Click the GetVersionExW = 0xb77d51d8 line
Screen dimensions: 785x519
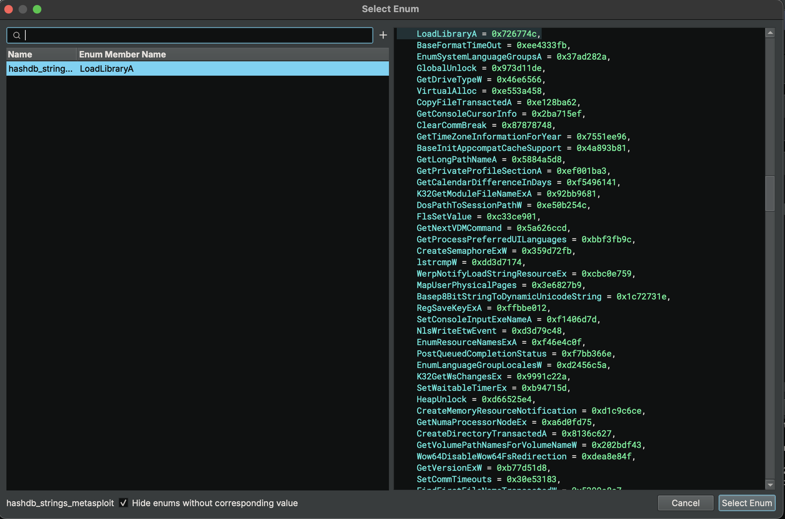pyautogui.click(x=483, y=468)
